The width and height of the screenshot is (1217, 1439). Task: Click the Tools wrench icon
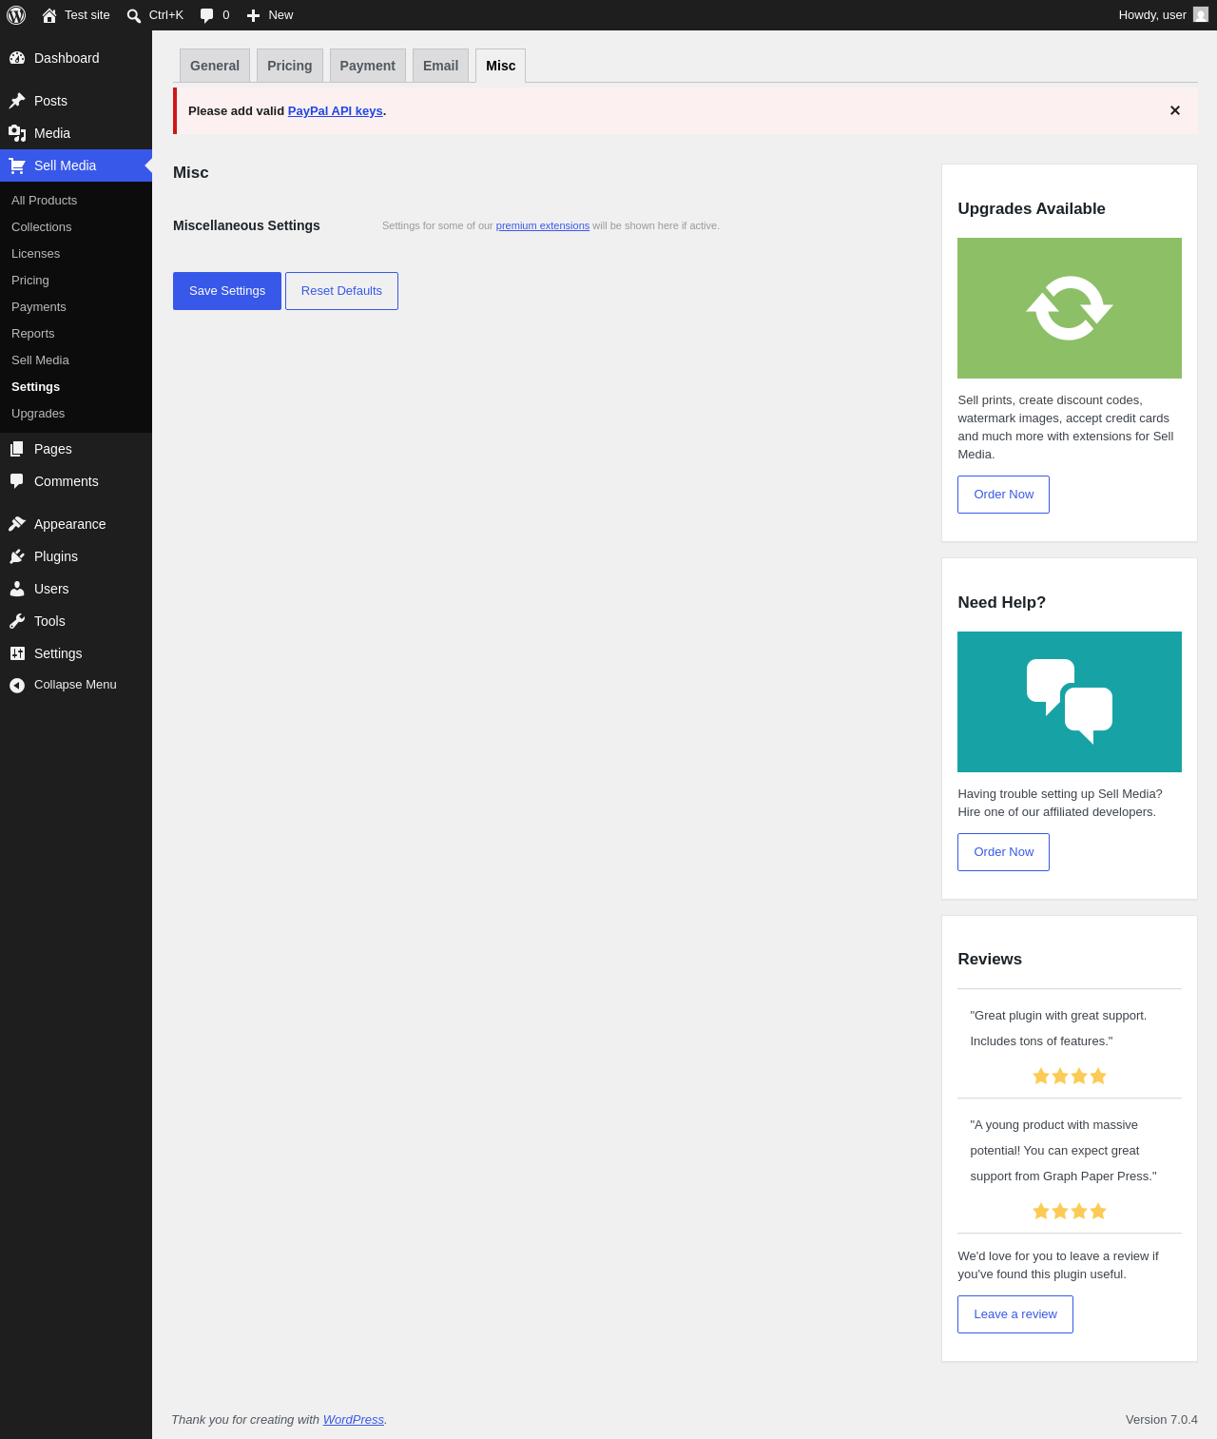(17, 621)
